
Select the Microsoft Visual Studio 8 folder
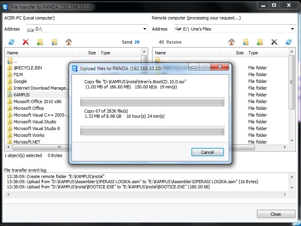click(x=37, y=128)
